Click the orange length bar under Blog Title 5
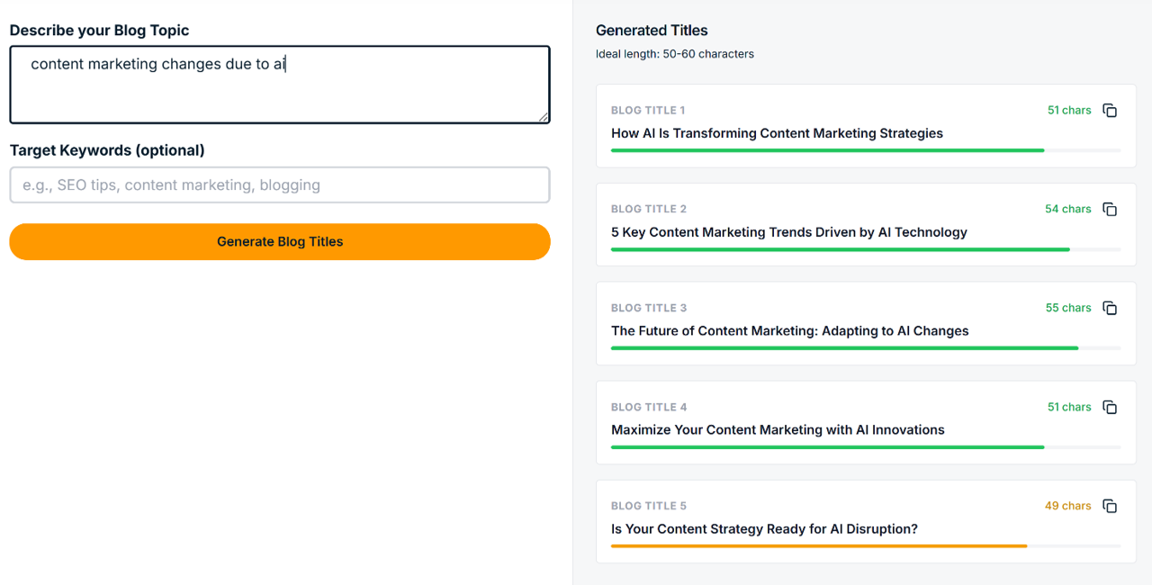The image size is (1152, 585). 818,546
